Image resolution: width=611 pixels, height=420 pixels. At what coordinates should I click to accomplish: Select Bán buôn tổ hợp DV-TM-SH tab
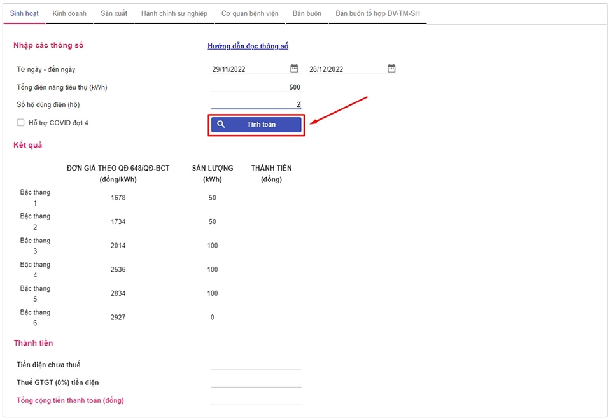pyautogui.click(x=377, y=13)
